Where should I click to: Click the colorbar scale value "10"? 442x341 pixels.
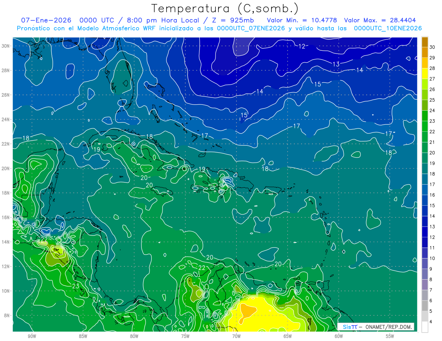432,259
